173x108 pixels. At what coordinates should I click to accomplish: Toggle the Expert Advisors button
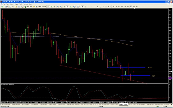[41, 7]
